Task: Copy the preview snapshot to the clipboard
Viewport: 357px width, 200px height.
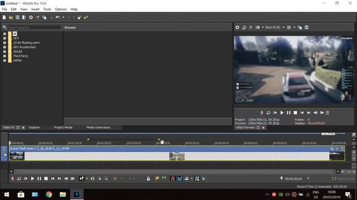Action: (300, 27)
